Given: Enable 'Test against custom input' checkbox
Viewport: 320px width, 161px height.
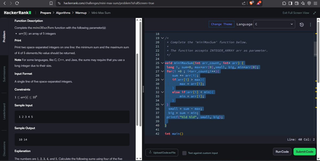Looking at the screenshot, I should [184, 153].
